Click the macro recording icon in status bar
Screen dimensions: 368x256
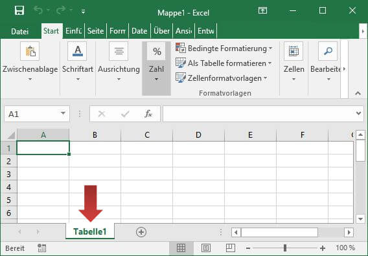41,248
